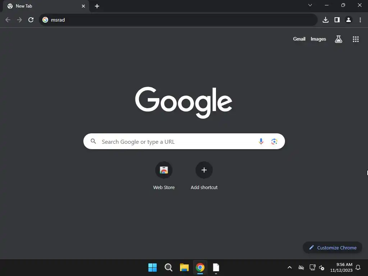
Task: Click the muted volume tray icon
Action: coord(322,267)
